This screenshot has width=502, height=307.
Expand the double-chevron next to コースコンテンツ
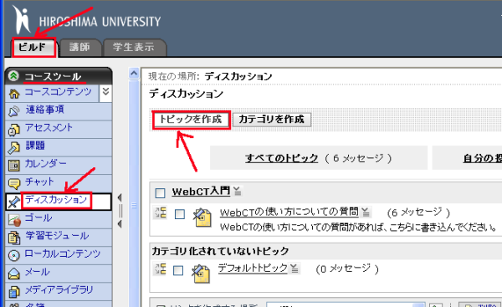(105, 92)
